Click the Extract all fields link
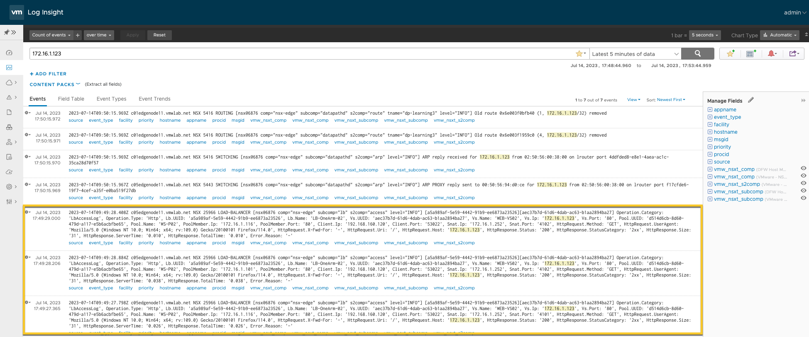This screenshot has height=337, width=809. pos(103,84)
